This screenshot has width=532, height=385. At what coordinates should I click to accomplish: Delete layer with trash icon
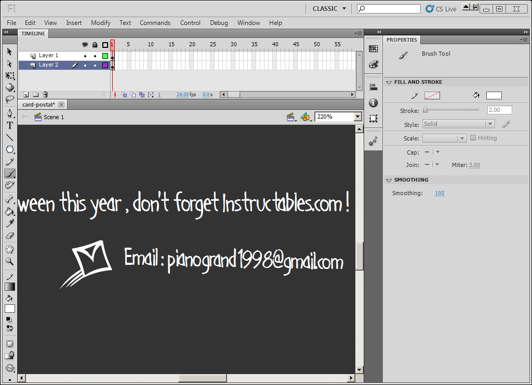point(45,95)
